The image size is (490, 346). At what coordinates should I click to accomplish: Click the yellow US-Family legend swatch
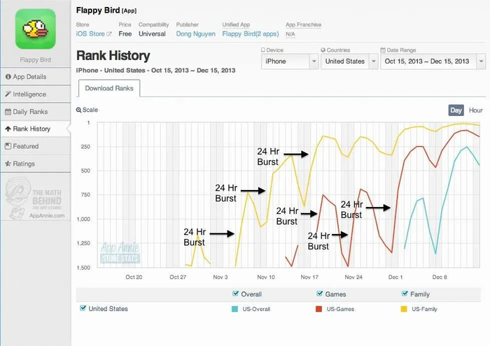pos(405,308)
